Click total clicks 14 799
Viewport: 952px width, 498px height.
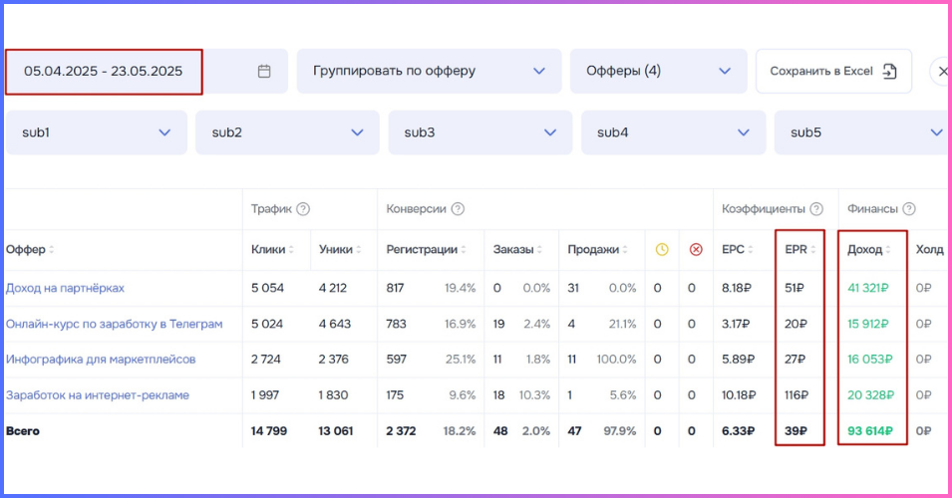tap(268, 431)
